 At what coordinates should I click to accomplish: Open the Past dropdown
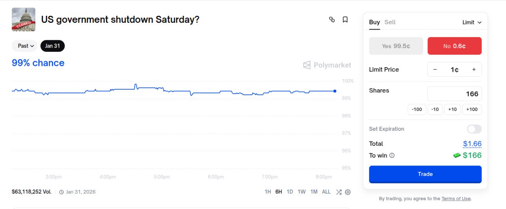click(x=25, y=46)
